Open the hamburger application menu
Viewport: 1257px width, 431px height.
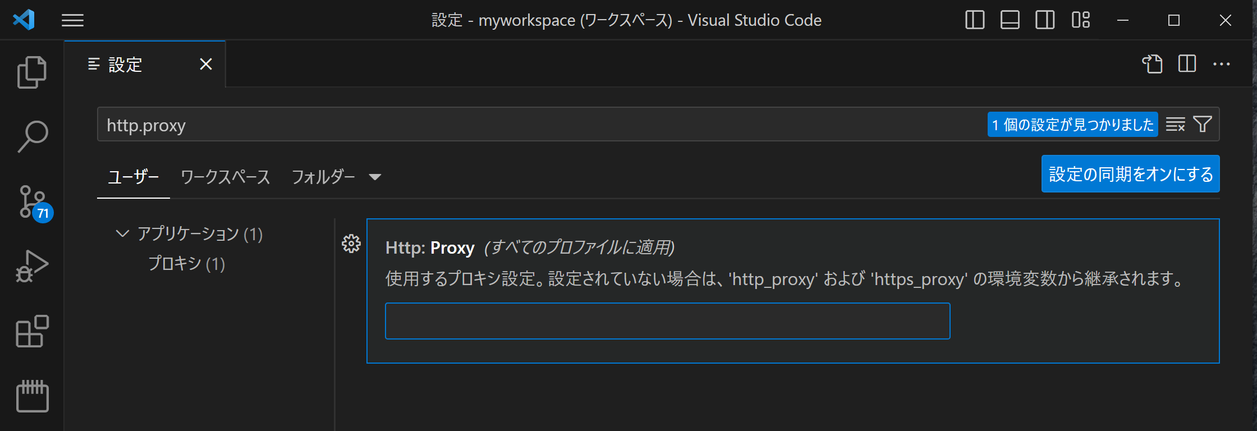72,21
